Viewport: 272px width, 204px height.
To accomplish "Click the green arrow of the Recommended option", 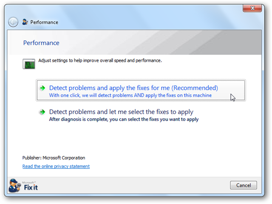I will tap(42, 88).
